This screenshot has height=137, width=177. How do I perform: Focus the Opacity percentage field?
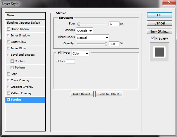coord(114,44)
